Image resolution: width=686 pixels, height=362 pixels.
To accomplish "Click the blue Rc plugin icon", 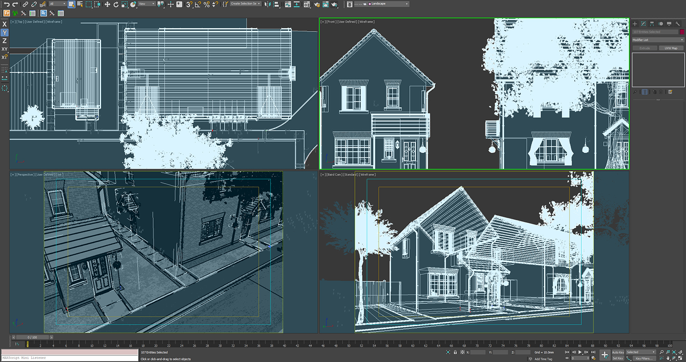I will point(43,13).
